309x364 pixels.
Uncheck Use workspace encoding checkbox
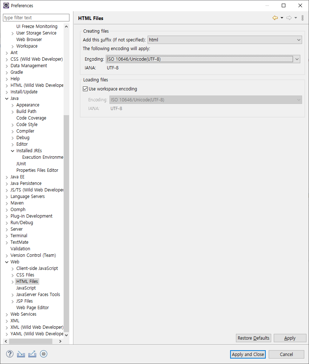click(x=85, y=89)
